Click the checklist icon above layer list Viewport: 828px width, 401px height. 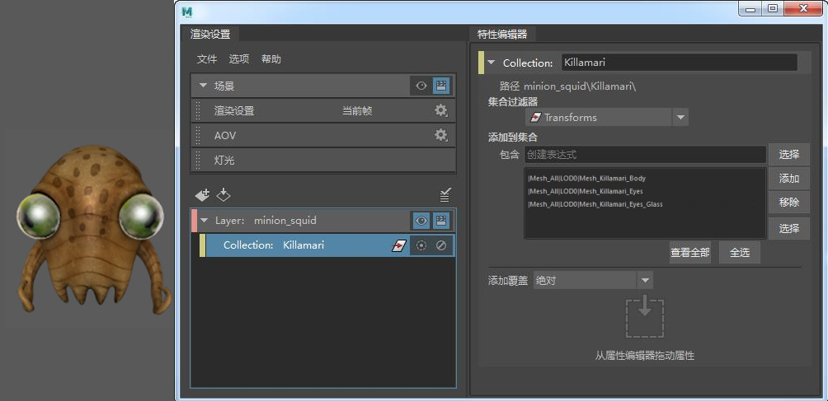tap(445, 195)
